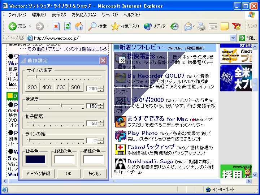Open the Back button history dropdown arrow

click(x=30, y=26)
